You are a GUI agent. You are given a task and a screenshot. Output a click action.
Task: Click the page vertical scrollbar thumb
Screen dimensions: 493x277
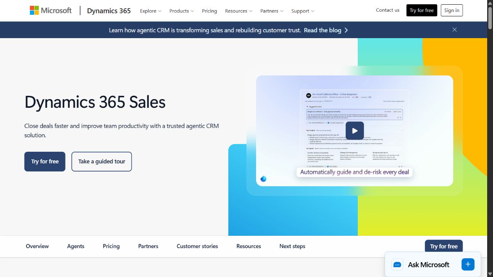tap(490, 18)
